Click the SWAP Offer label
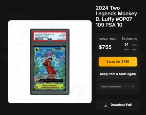Viewport: 146px width, 115px height. [x=107, y=39]
